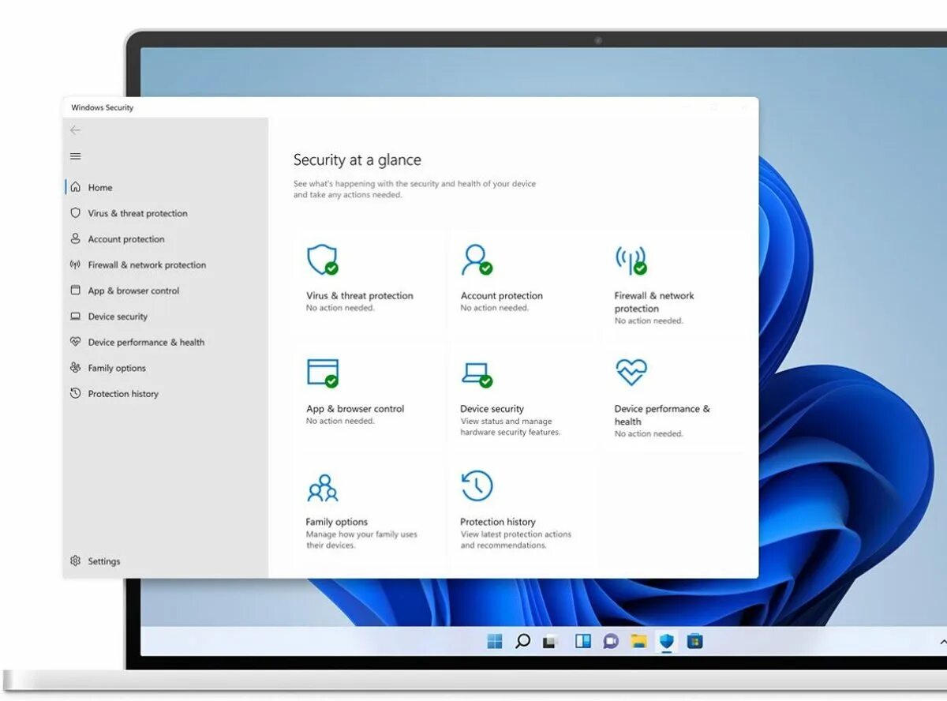Open the App & browser control tile
Image resolution: width=947 pixels, height=701 pixels.
[x=369, y=396]
